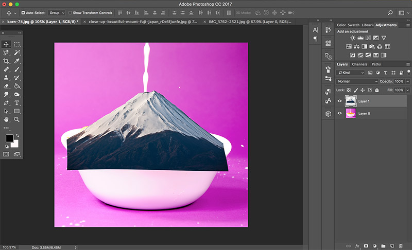Switch to the mount fuji document tab
412x250 pixels.
143,22
